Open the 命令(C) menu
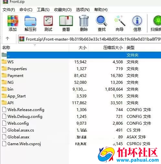Image resolution: width=161 pixels, height=164 pixels. tap(26, 10)
